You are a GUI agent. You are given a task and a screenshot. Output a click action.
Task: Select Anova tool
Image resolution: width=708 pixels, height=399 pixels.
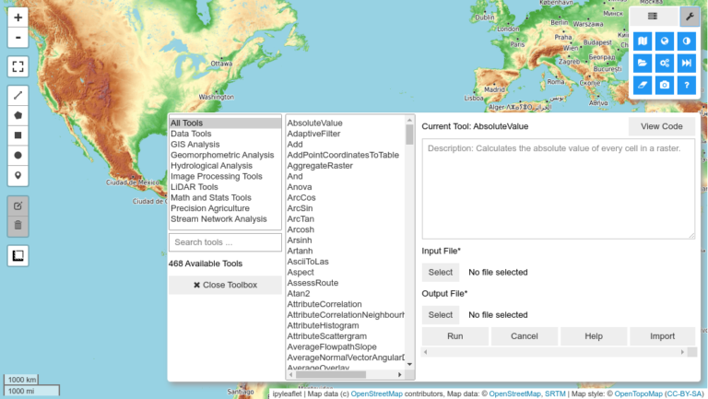[x=346, y=187]
